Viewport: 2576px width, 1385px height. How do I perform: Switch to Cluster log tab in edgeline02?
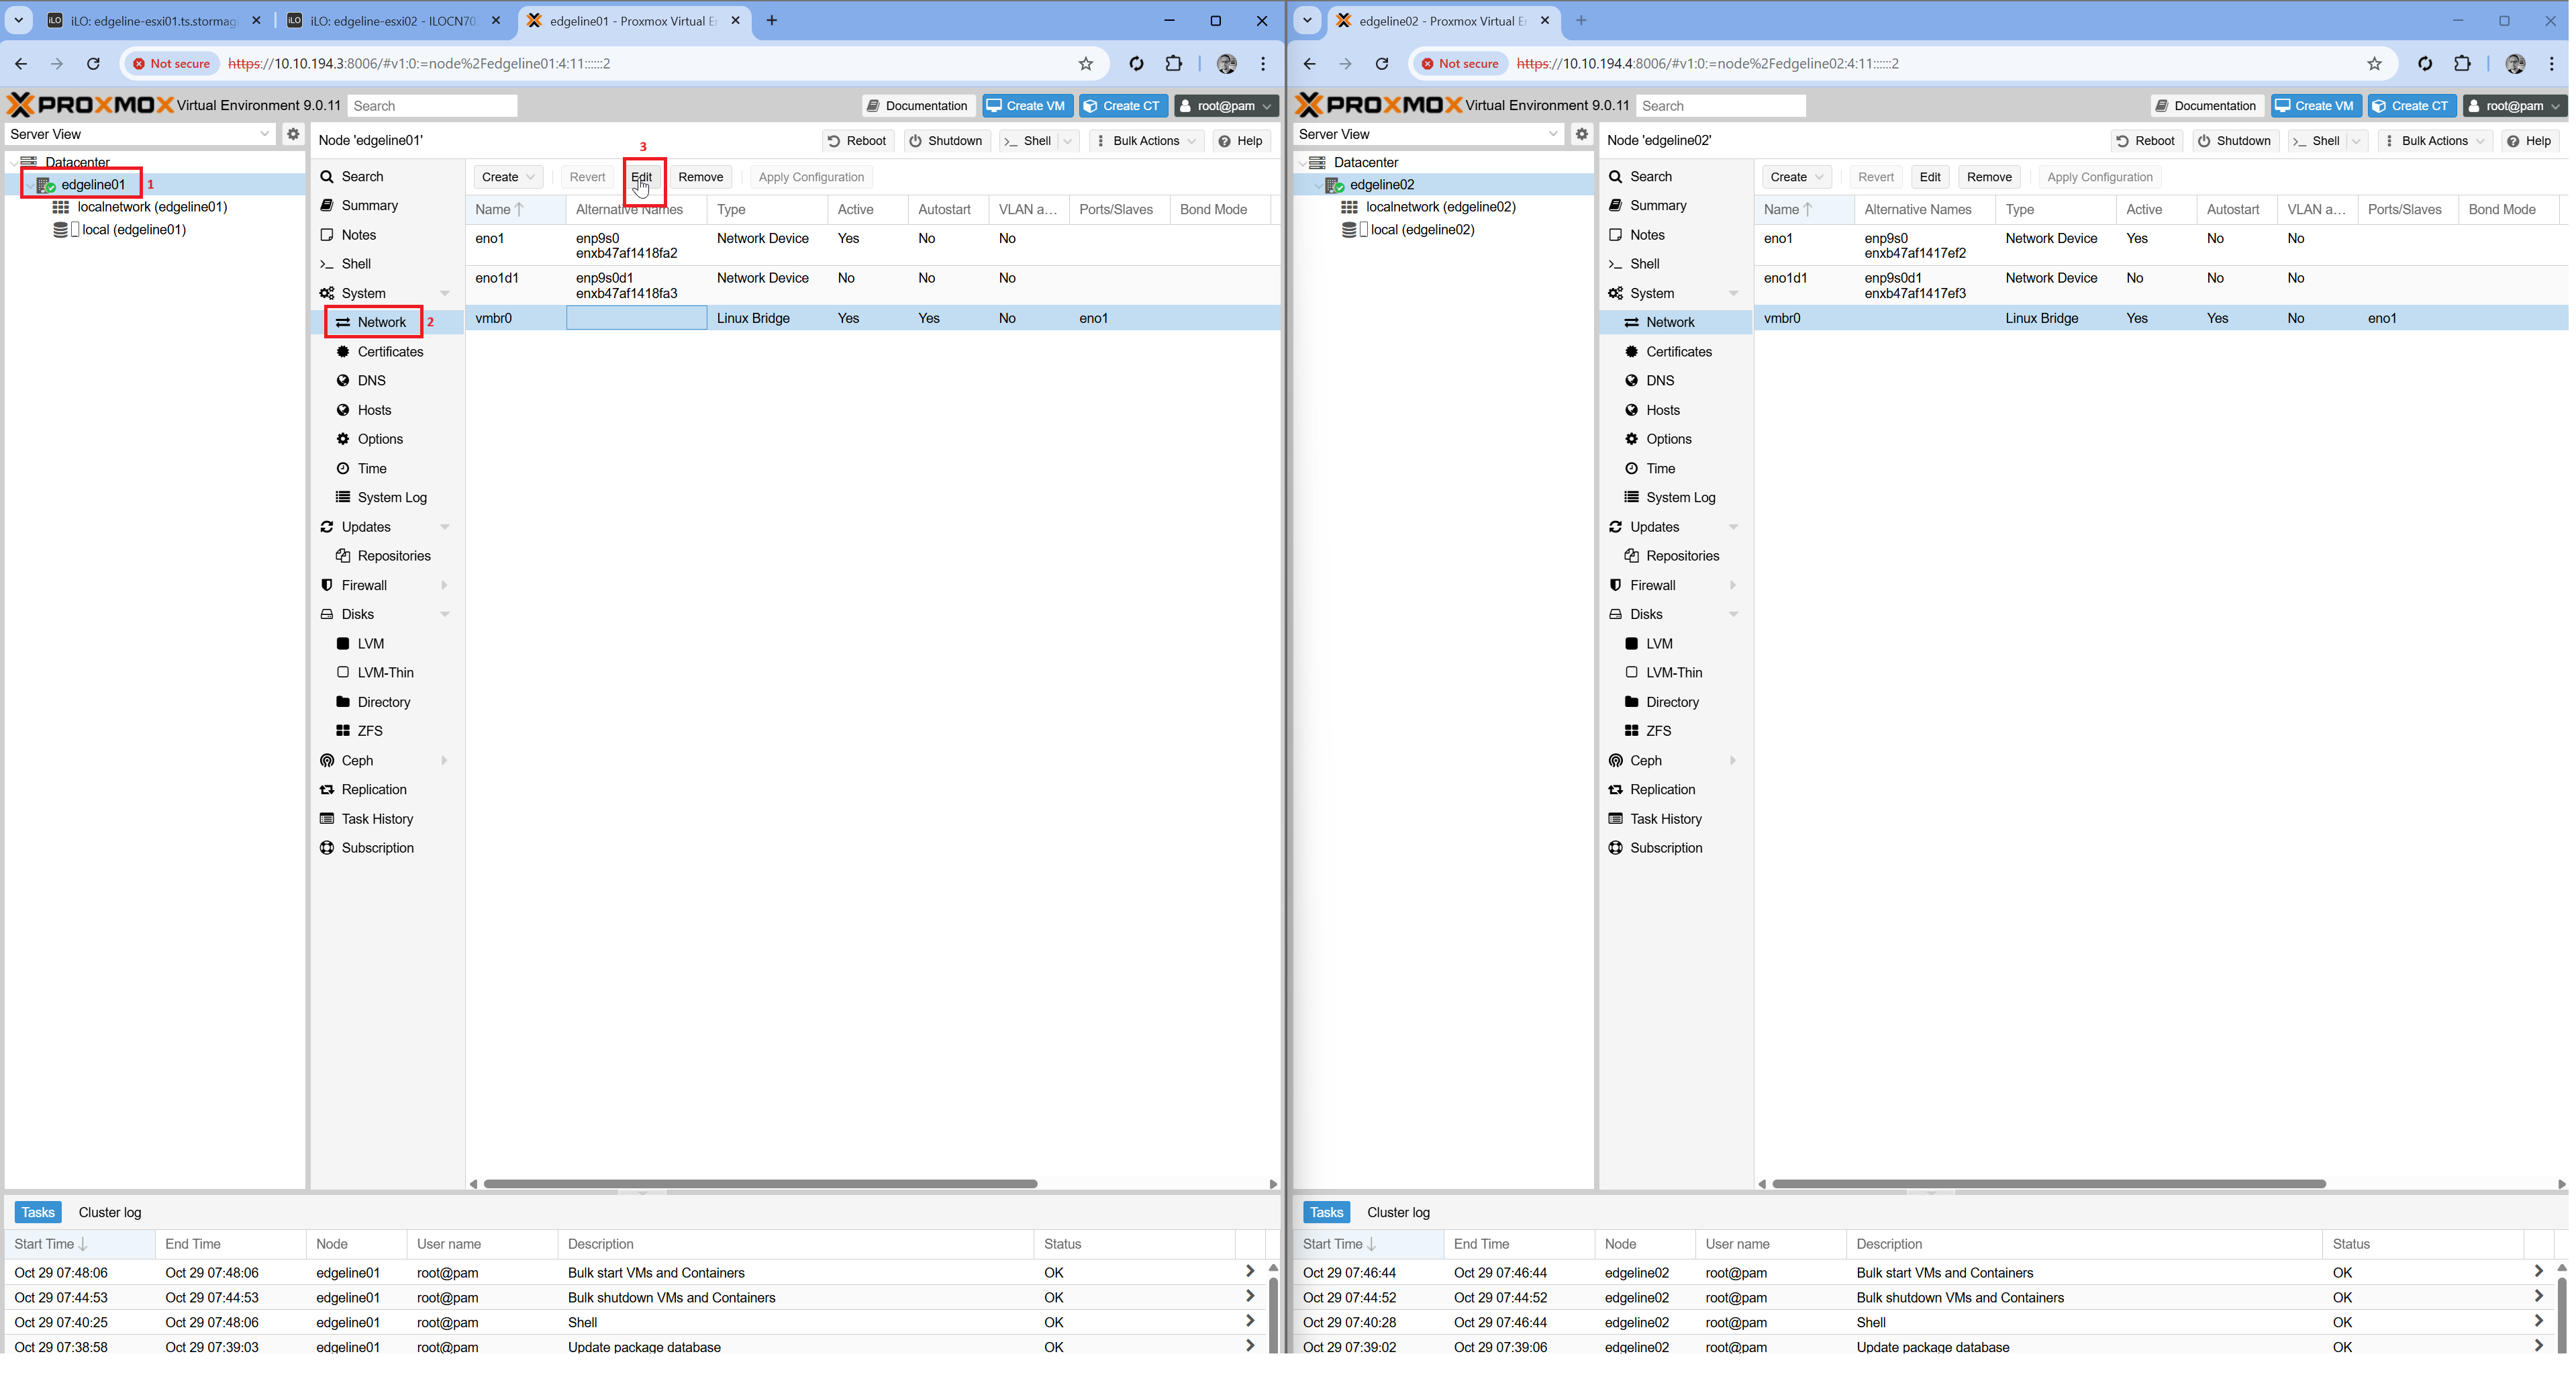[1398, 1213]
